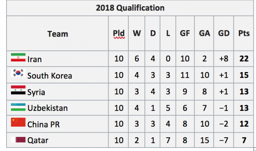Click Iran's 22 points cell

(244, 59)
